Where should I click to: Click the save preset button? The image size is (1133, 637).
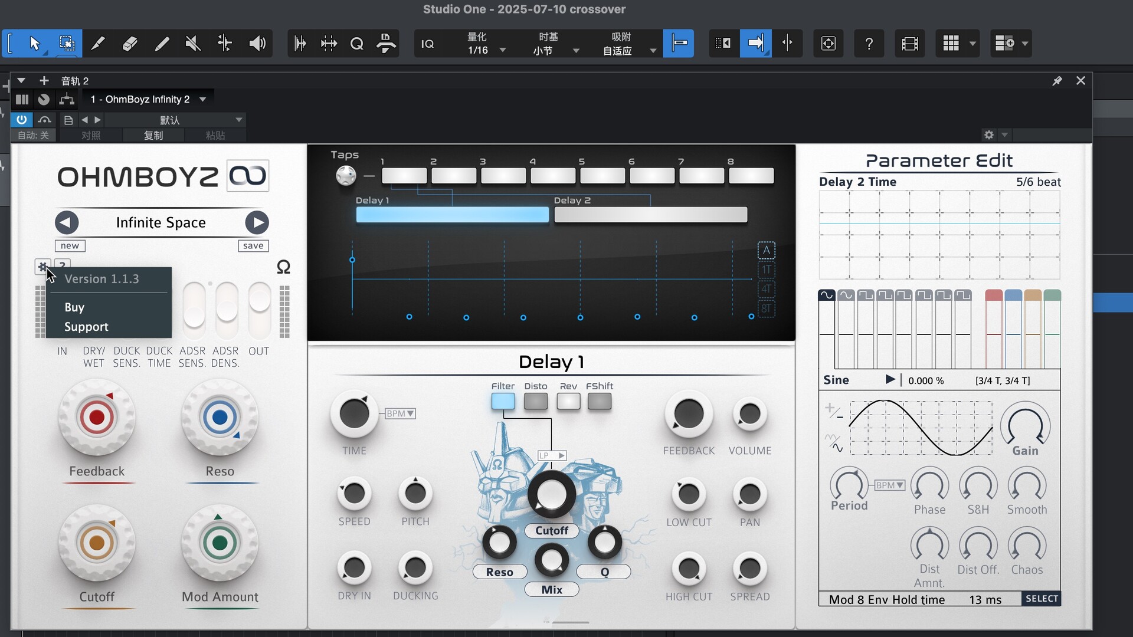[253, 245]
